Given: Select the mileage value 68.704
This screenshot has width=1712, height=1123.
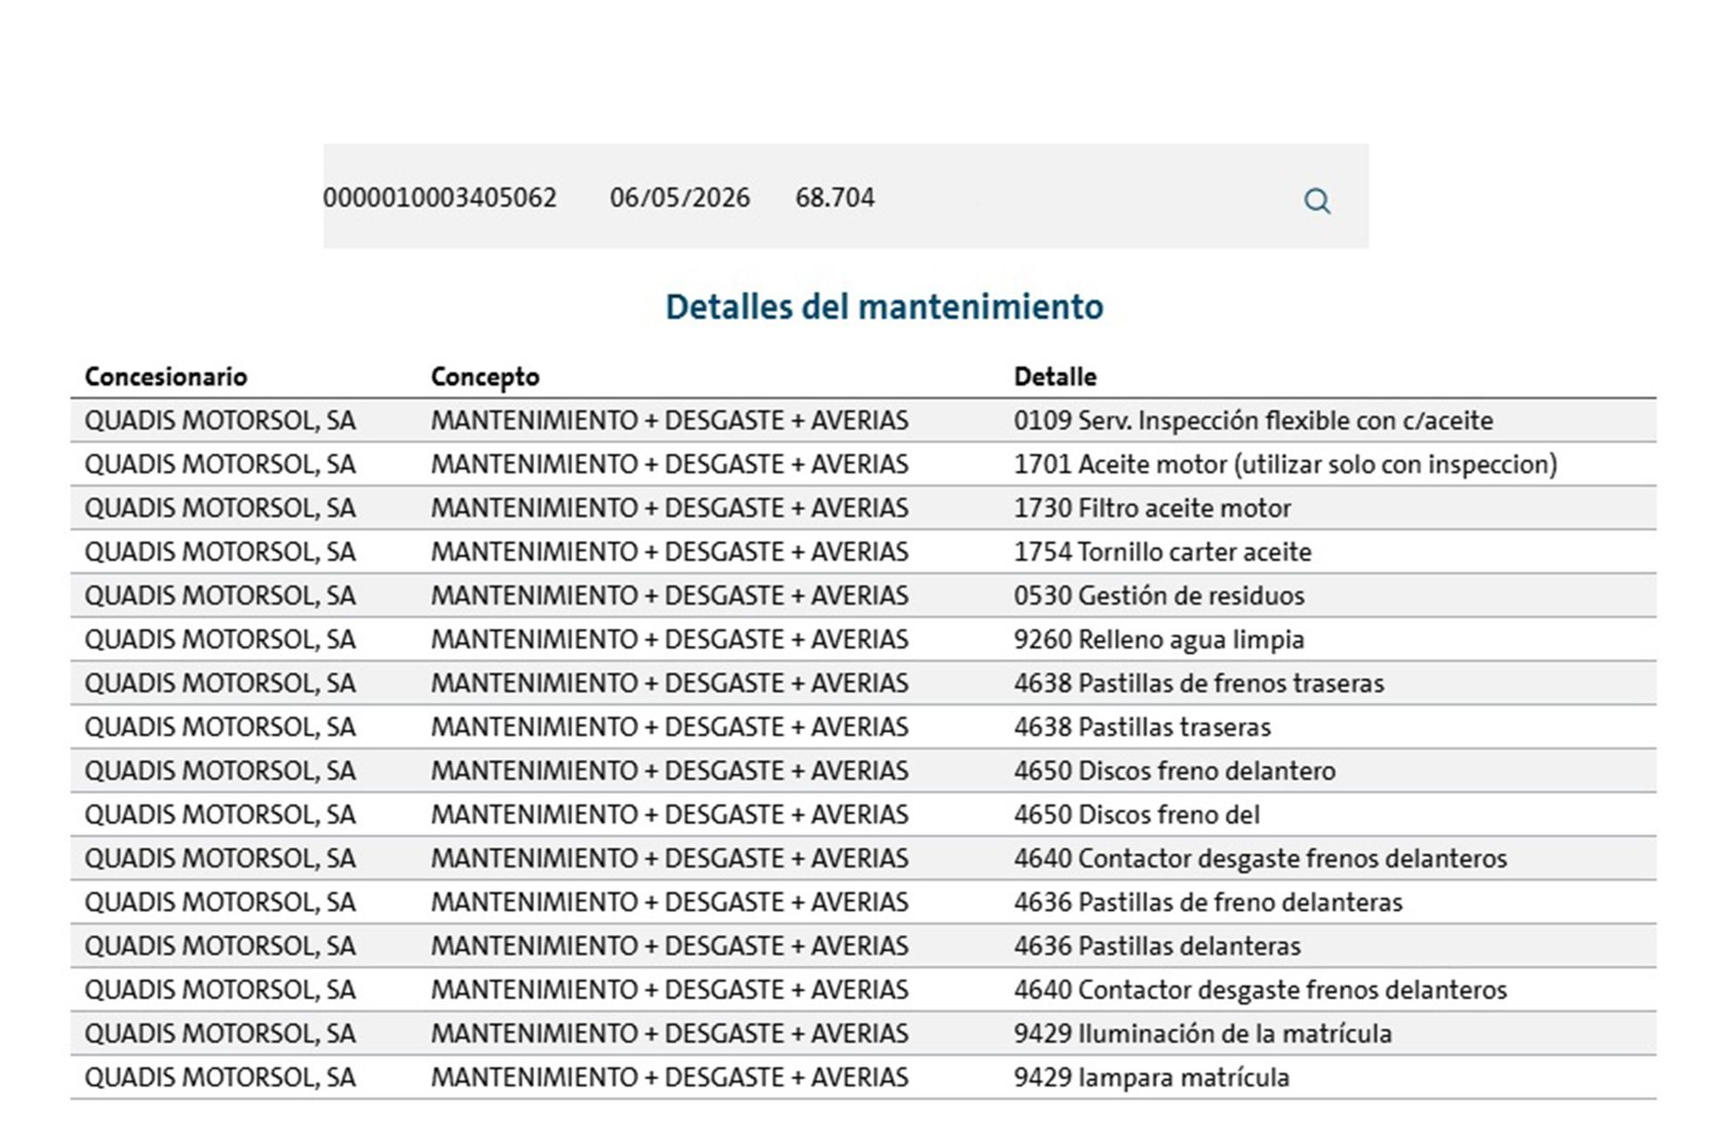Looking at the screenshot, I should (835, 198).
